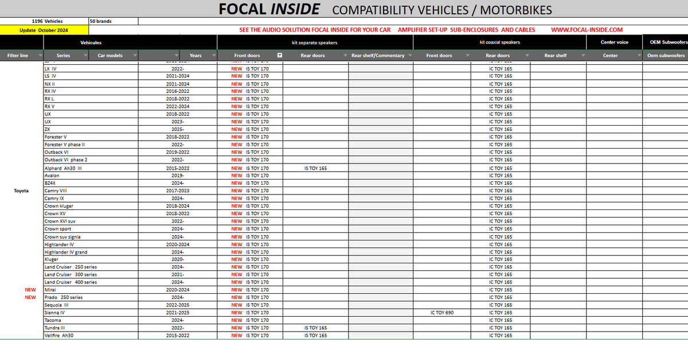Image resolution: width=688 pixels, height=350 pixels.
Task: Select the 'IC TOY 690' front doors cell
Action: point(442,313)
